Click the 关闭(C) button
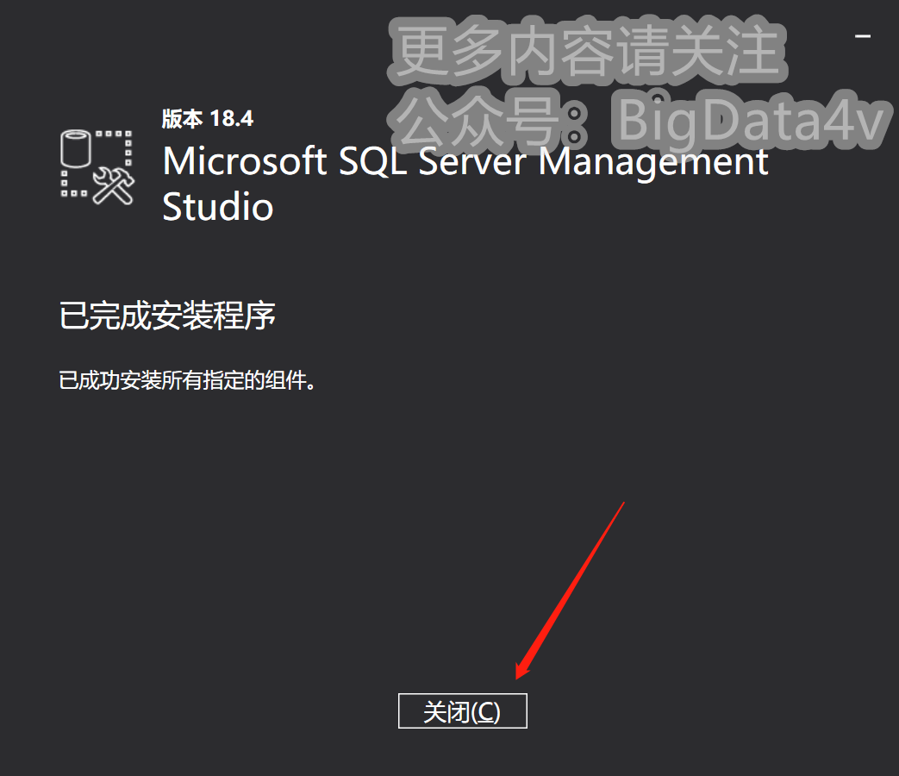899x776 pixels. coord(462,710)
